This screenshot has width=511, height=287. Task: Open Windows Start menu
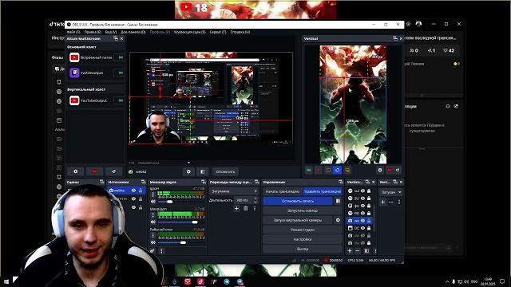click(x=6, y=281)
